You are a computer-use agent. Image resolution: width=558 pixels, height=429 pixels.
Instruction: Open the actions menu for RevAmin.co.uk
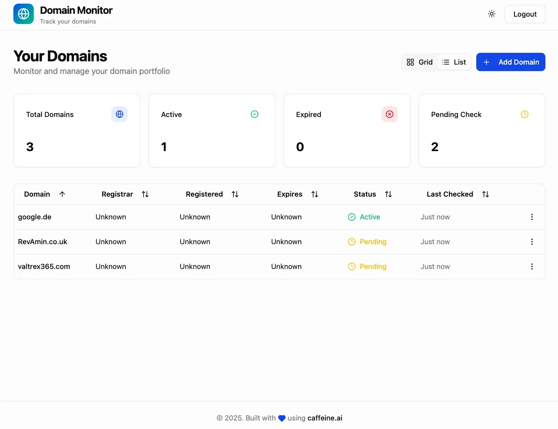[532, 242]
